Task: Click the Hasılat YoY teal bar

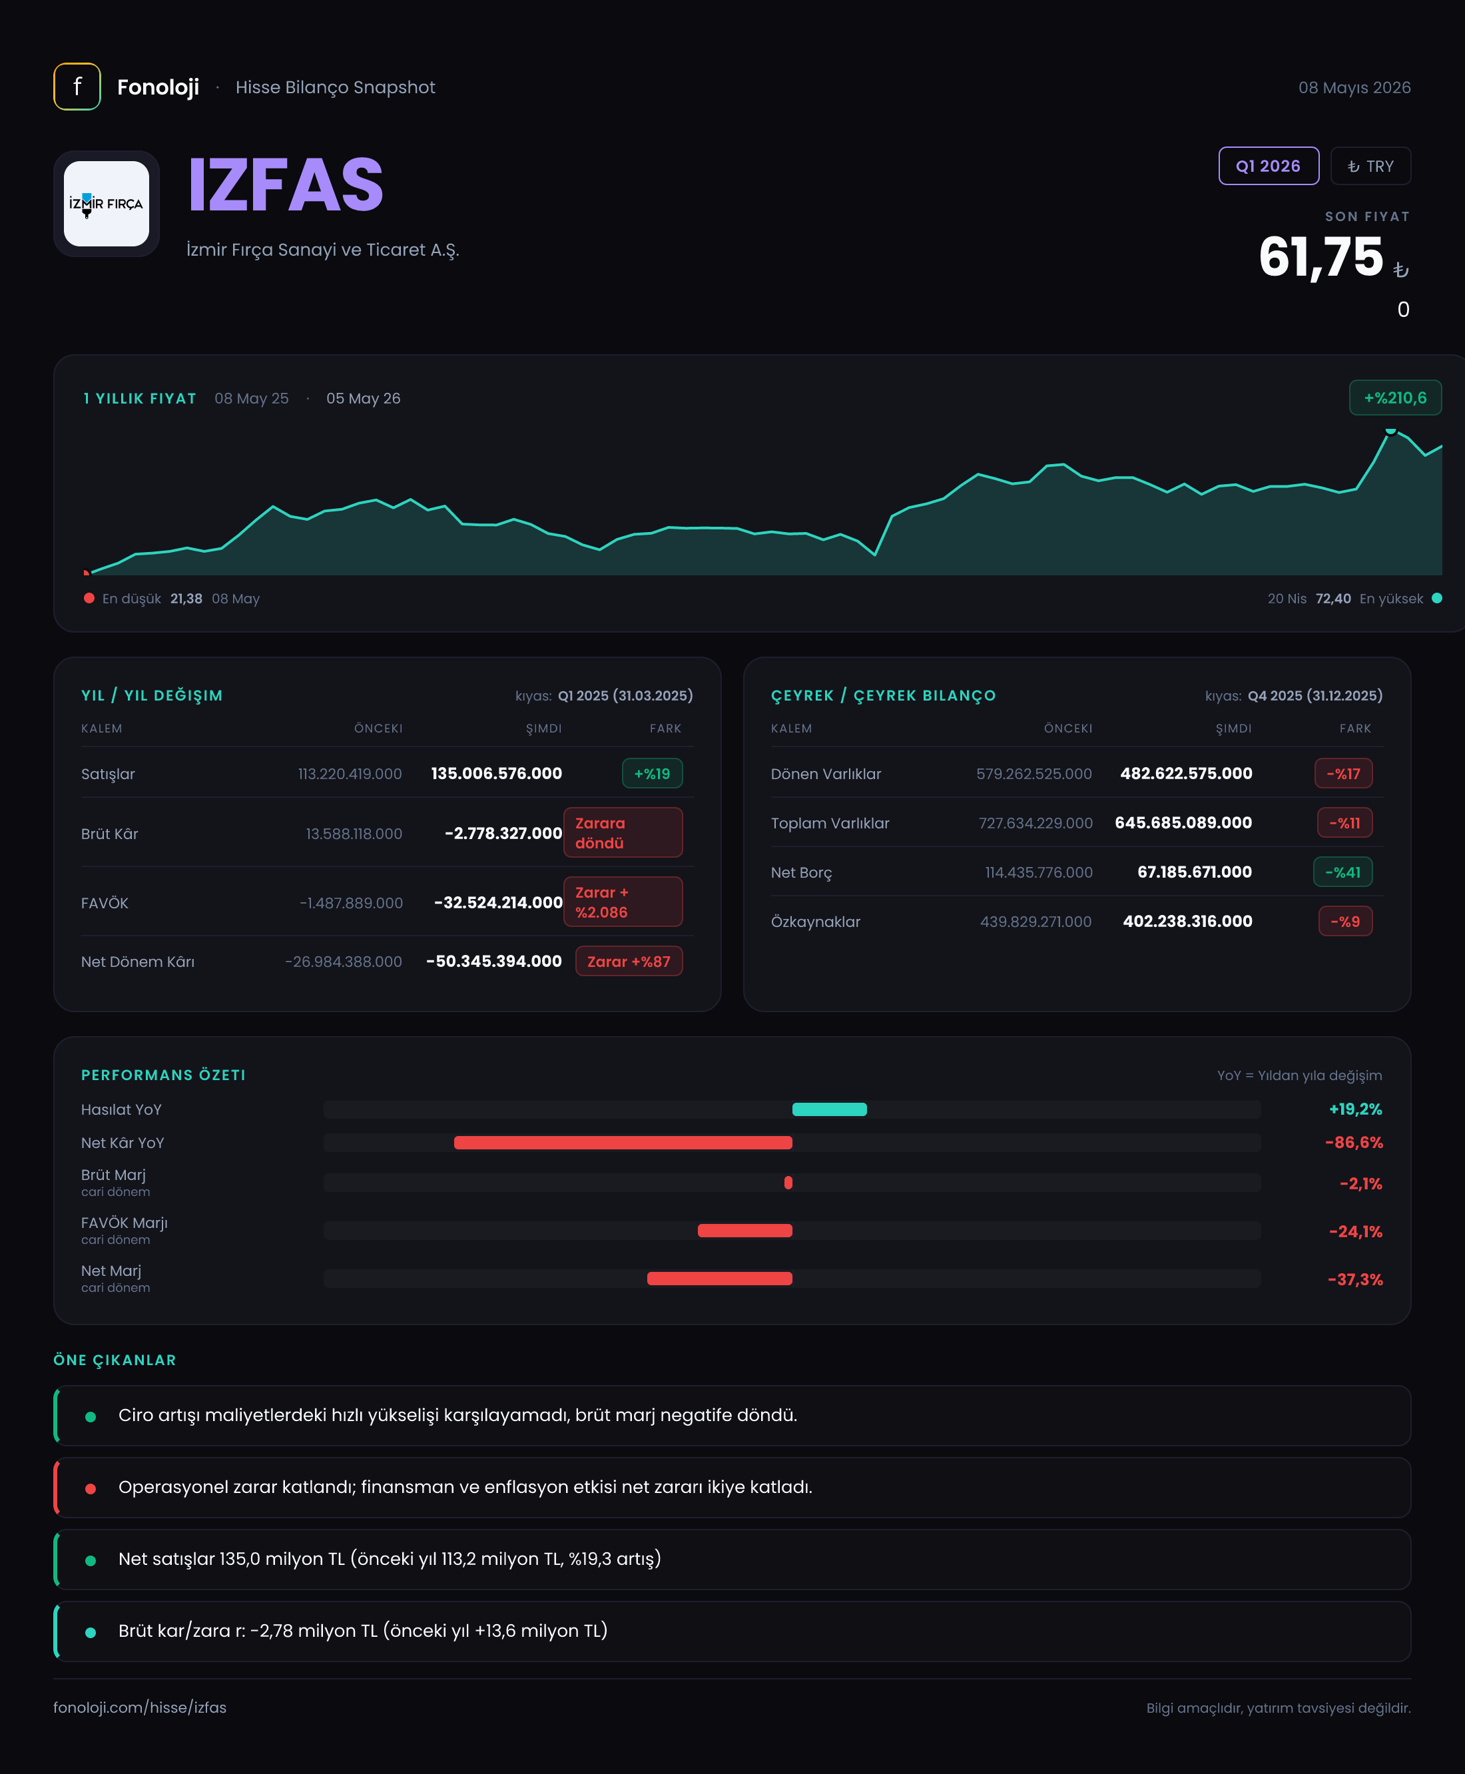Action: pos(830,1109)
